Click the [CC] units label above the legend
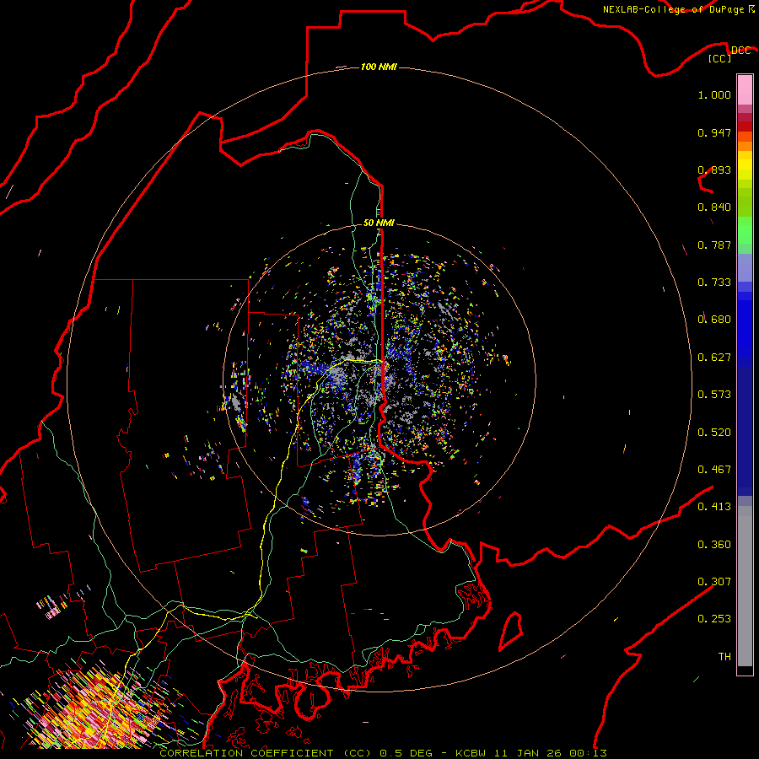 click(x=720, y=58)
